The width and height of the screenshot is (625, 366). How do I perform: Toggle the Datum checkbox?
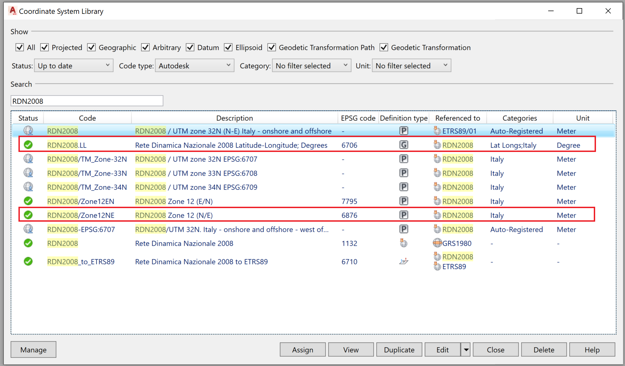pyautogui.click(x=190, y=47)
